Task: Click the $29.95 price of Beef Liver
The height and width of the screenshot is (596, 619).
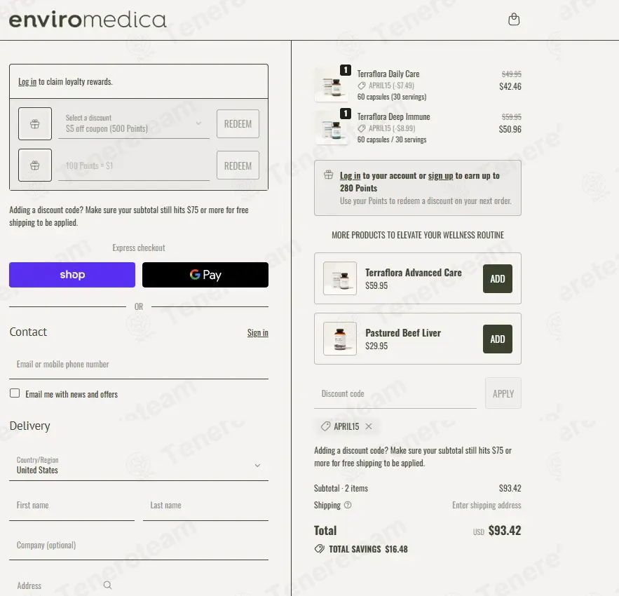Action: pos(376,346)
